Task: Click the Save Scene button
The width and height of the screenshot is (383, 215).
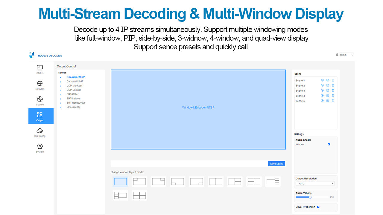Action: [276, 164]
